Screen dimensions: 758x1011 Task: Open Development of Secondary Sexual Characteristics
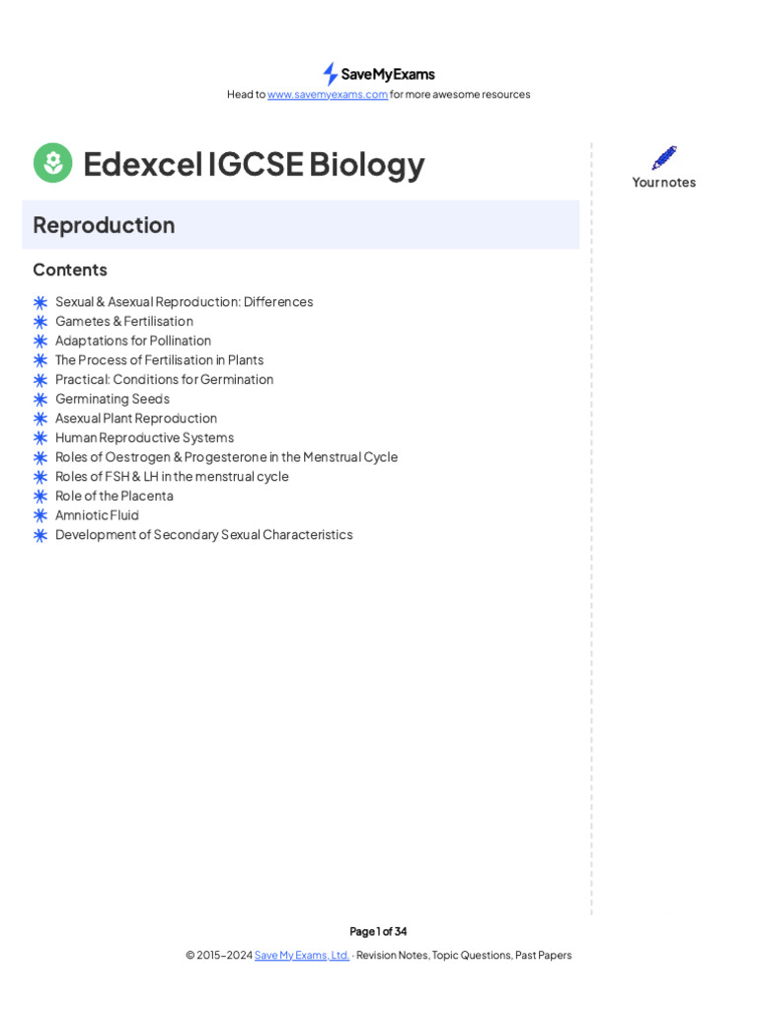(203, 535)
